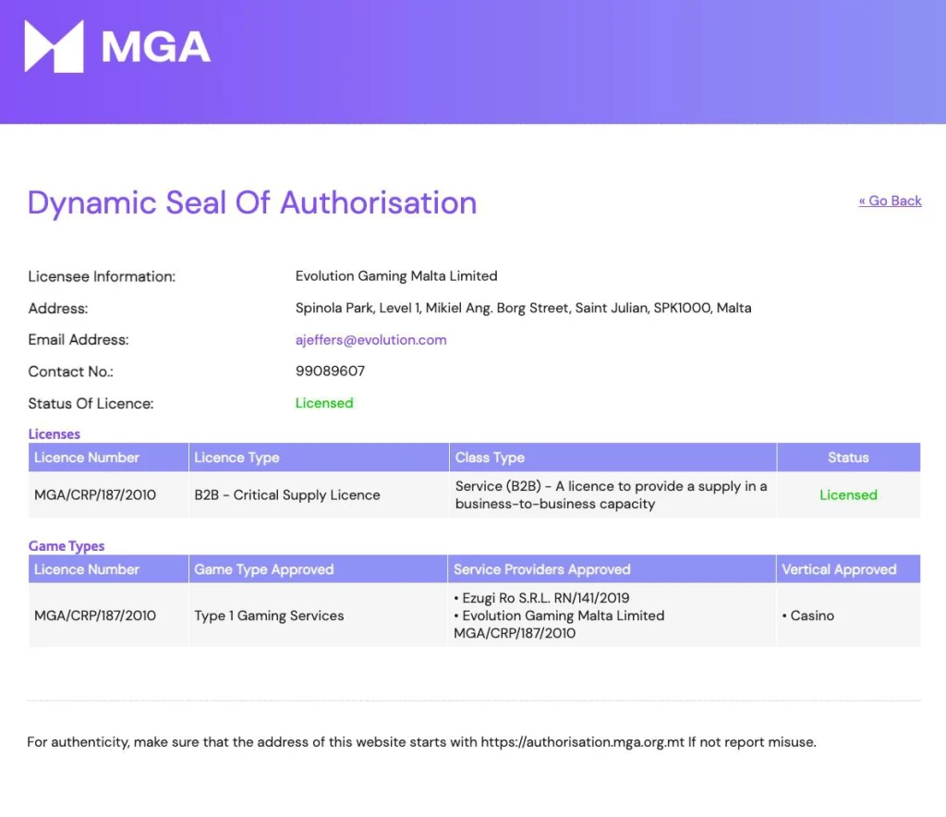Click the Service Providers Approved column header
The height and width of the screenshot is (817, 946).
click(x=541, y=569)
